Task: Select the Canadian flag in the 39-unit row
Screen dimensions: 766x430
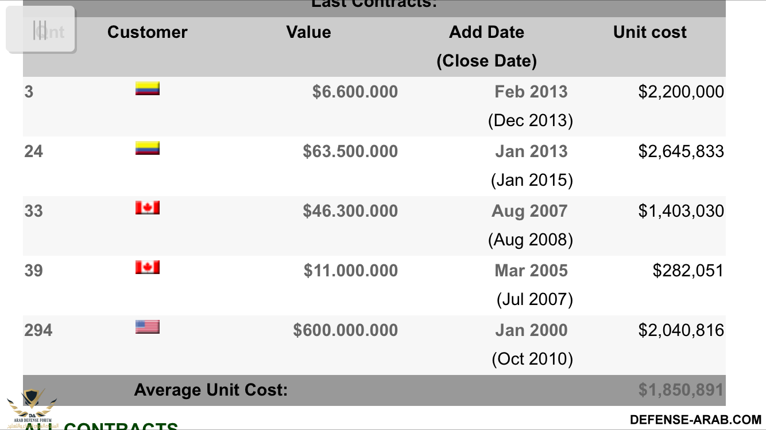Action: click(x=147, y=267)
